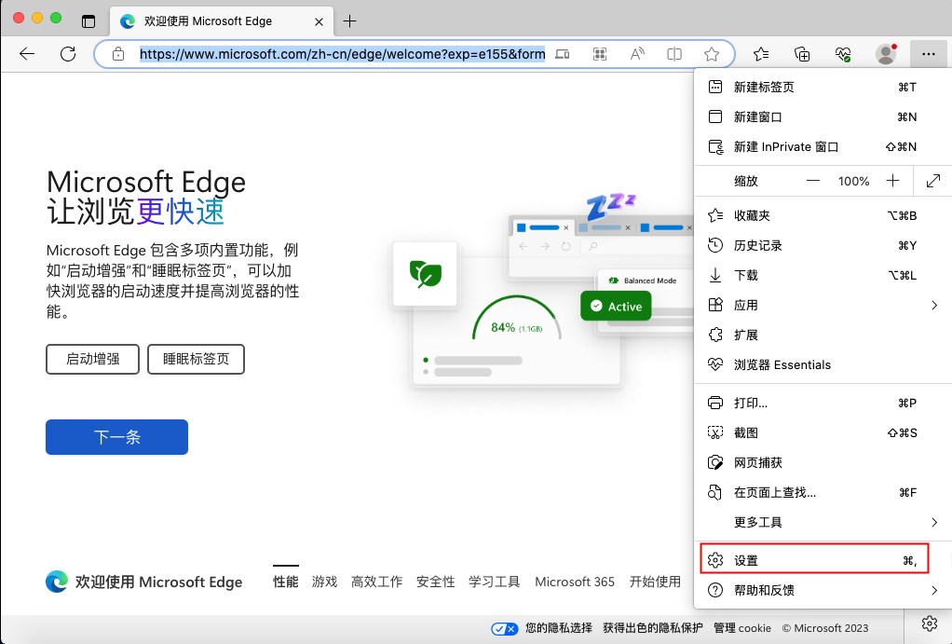This screenshot has width=952, height=644.
Task: Open a new tab with plus button
Action: click(x=350, y=21)
